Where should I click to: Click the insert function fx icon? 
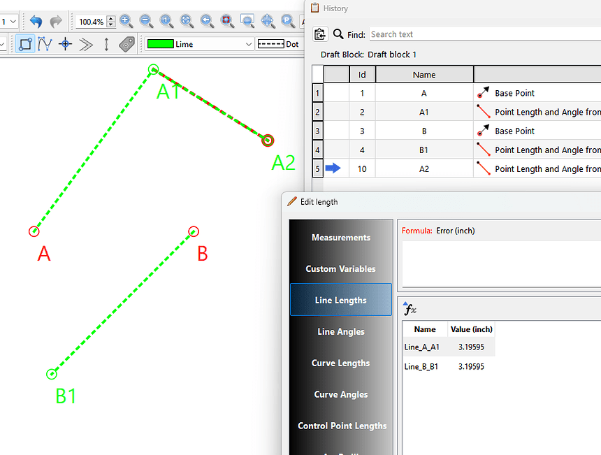click(410, 308)
